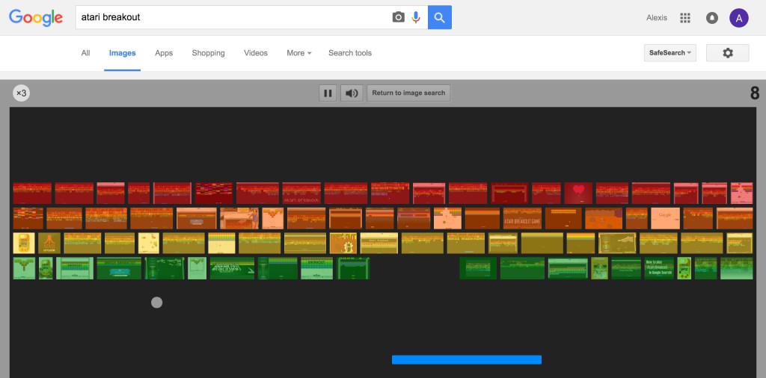The height and width of the screenshot is (378, 766).
Task: Click the gray ball
Action: (156, 303)
